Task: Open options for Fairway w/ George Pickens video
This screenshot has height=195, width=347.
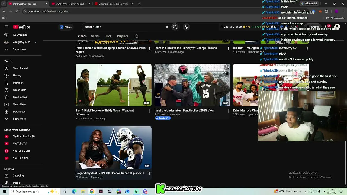Action: tap(228, 49)
